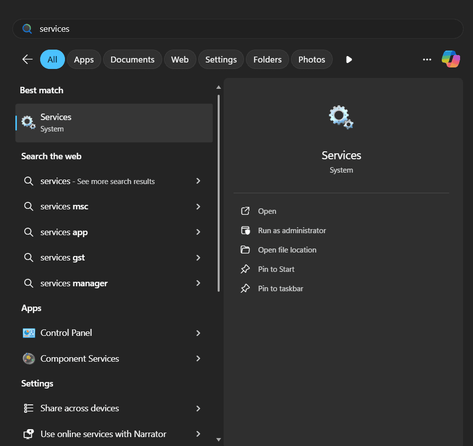The height and width of the screenshot is (446, 473).
Task: Open the Services System best match result
Action: click(x=114, y=123)
